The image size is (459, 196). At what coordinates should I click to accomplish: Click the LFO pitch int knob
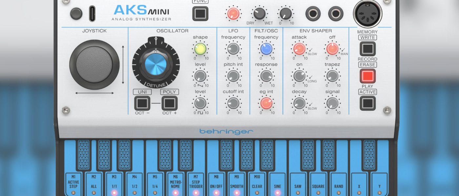[233, 76]
